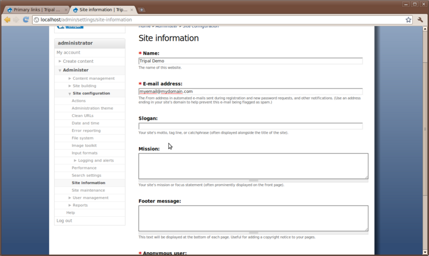Open Site building link
The height and width of the screenshot is (256, 429).
[84, 86]
